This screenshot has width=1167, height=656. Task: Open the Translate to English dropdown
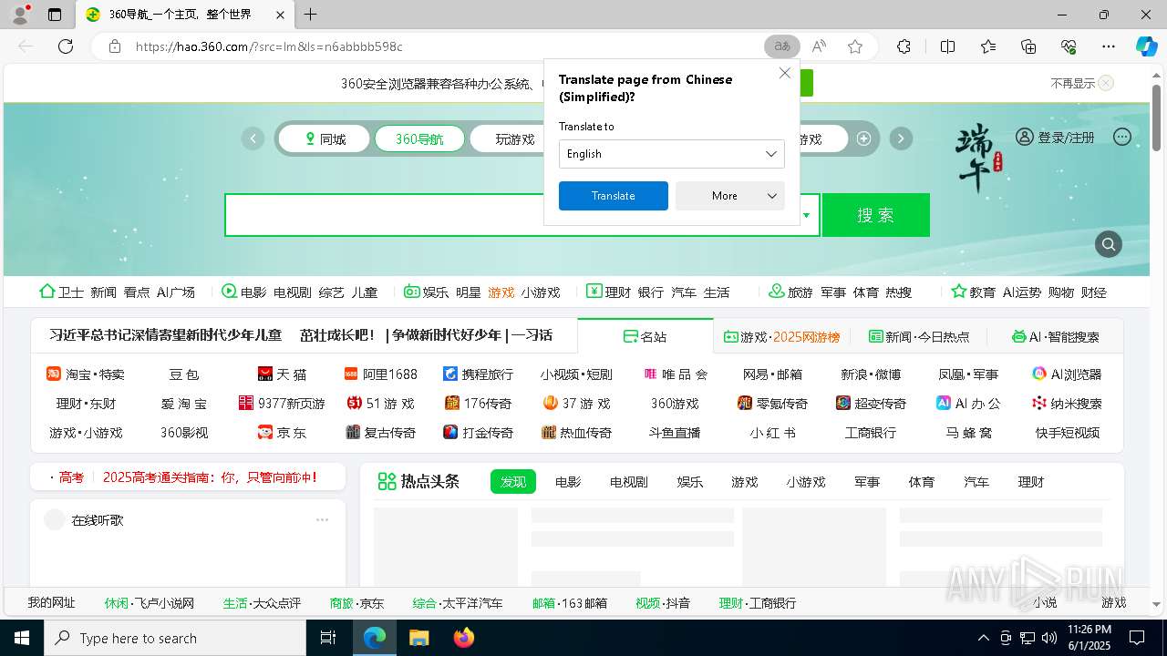click(672, 154)
